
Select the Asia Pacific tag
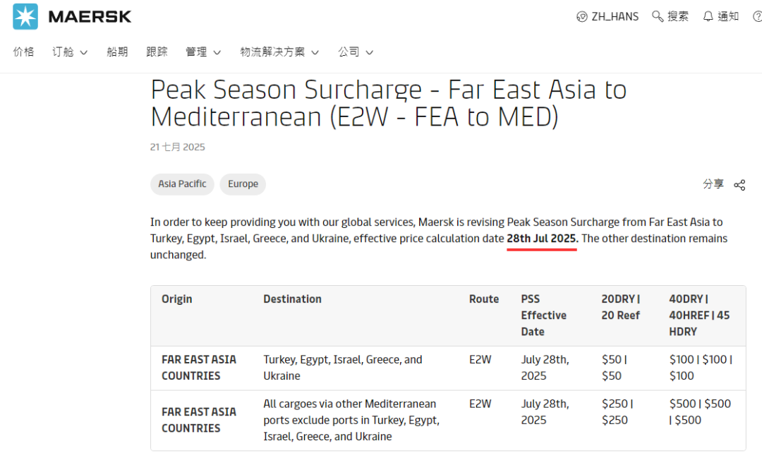(x=182, y=184)
